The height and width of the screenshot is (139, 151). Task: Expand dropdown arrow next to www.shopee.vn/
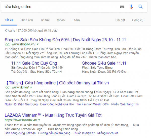point(38,44)
